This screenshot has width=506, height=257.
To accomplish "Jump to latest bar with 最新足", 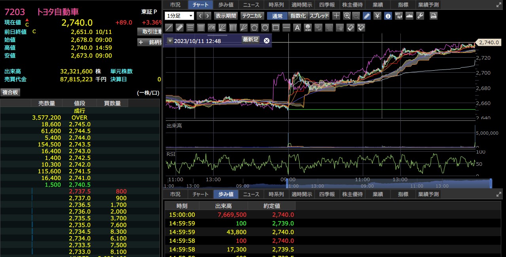I will 250,39.
